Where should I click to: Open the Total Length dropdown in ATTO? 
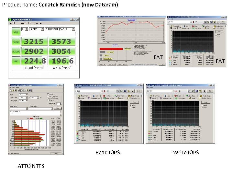pos(23,100)
